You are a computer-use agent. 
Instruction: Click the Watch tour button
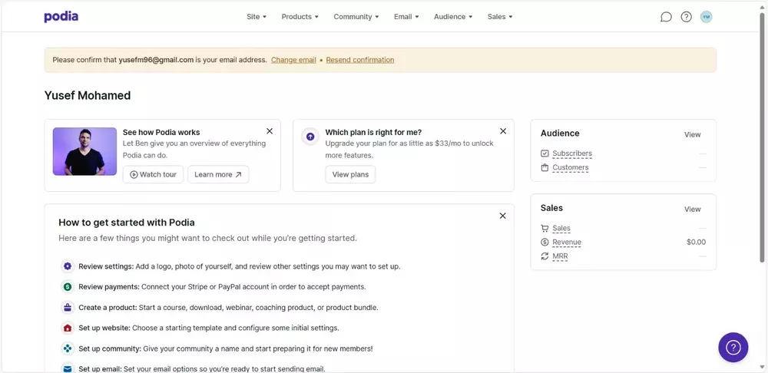tap(154, 175)
